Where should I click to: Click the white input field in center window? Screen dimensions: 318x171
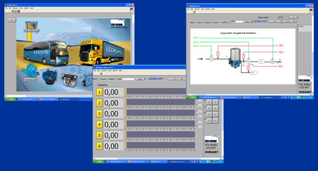coord(128,79)
